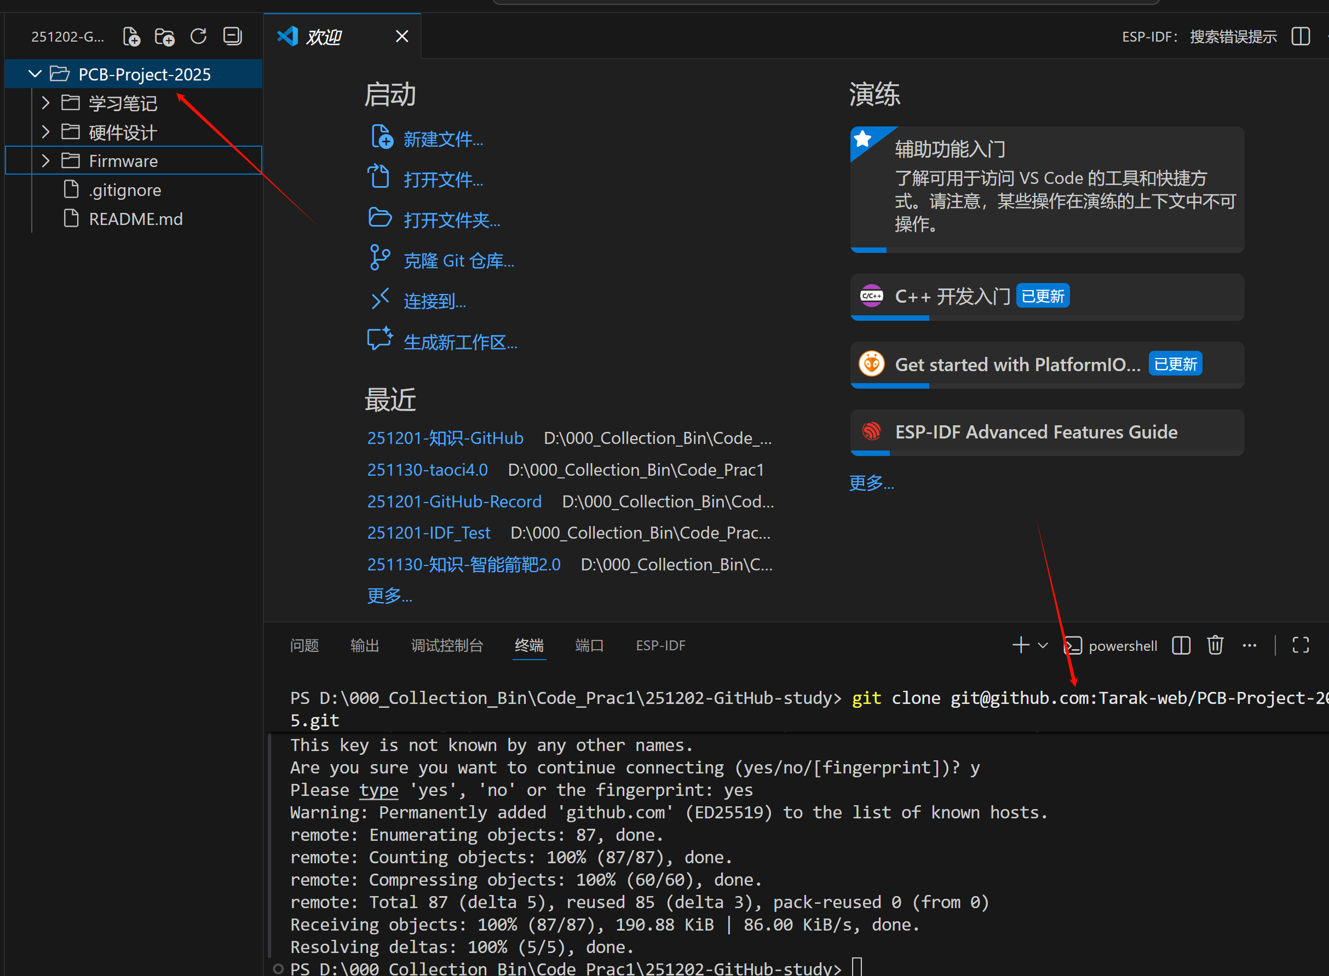Collapse all folders in explorer
The width and height of the screenshot is (1329, 976).
tap(232, 37)
